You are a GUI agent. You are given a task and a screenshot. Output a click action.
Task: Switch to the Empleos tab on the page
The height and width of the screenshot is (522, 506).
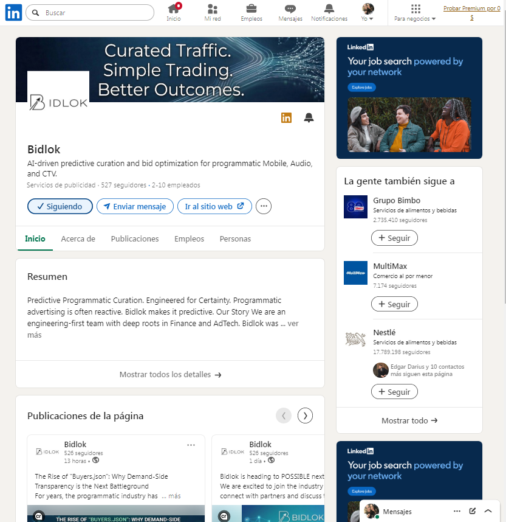pyautogui.click(x=189, y=238)
